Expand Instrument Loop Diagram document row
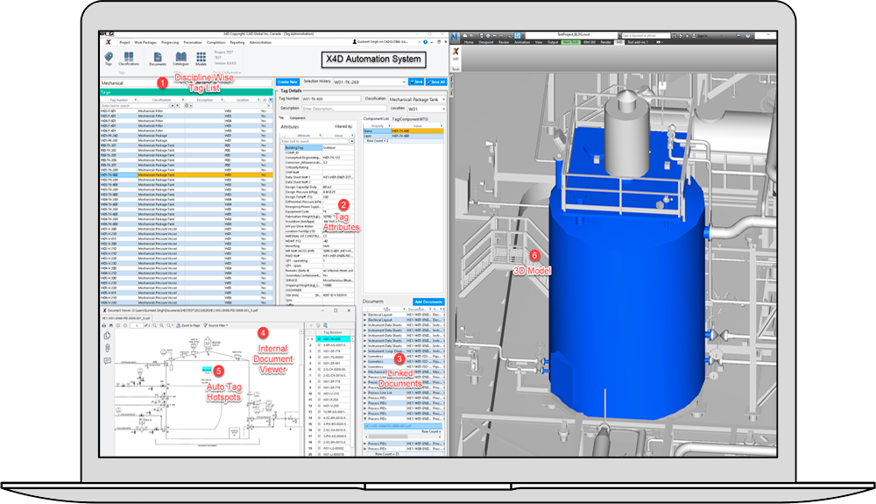Image resolution: width=876 pixels, height=504 pixels. pos(364,351)
